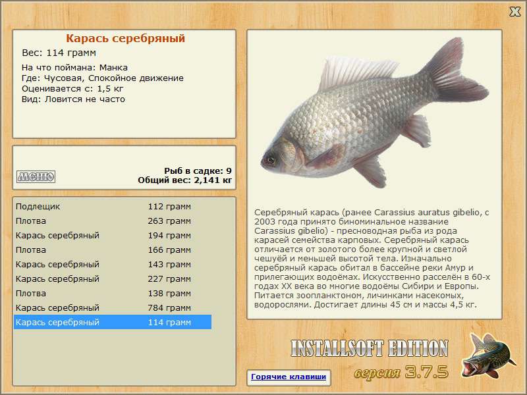527x395 pixels.
Task: Click Где: Чусовая, Спокойное движение line
Action: pyautogui.click(x=103, y=78)
